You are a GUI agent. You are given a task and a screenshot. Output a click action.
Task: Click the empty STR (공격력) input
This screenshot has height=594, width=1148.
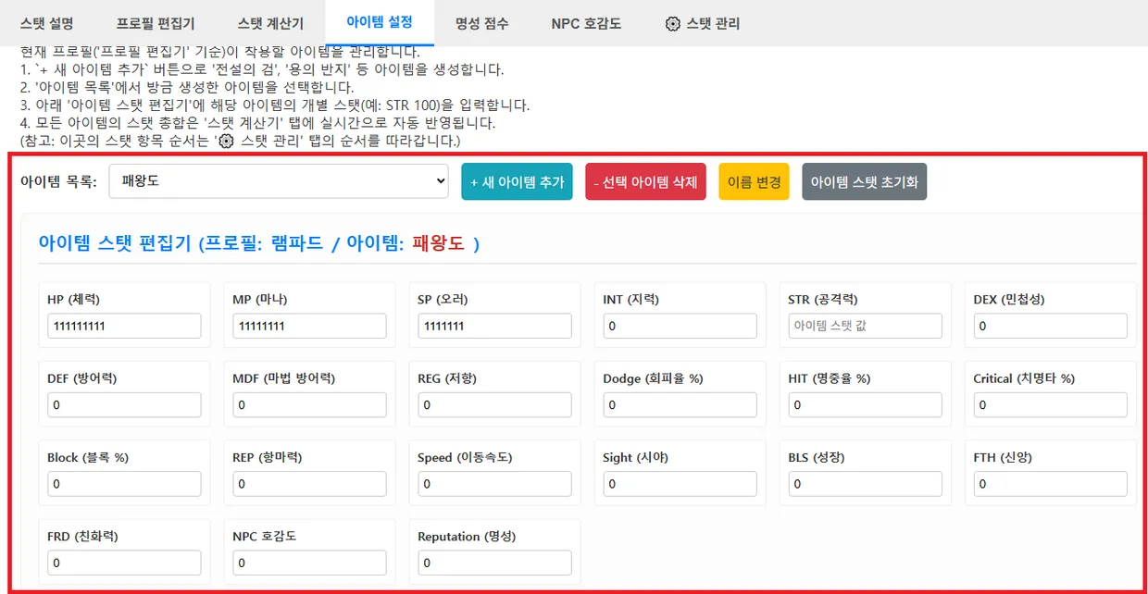[865, 326]
